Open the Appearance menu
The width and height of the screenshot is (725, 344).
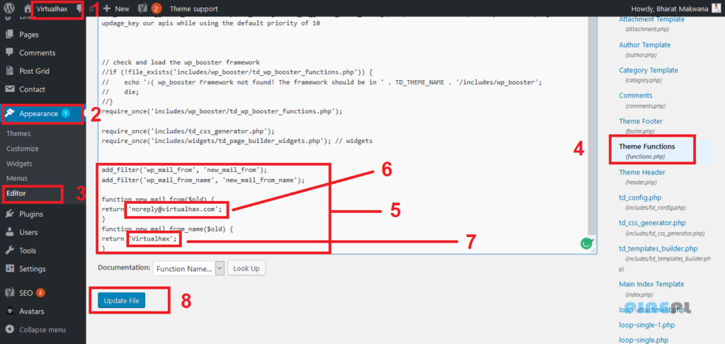click(39, 114)
